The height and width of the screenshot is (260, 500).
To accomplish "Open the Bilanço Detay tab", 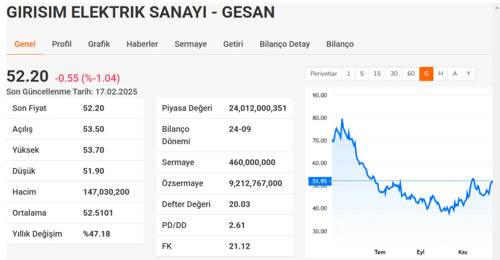I will [x=285, y=44].
